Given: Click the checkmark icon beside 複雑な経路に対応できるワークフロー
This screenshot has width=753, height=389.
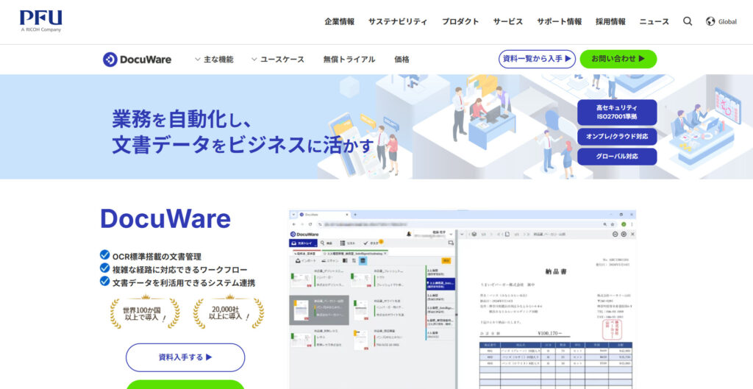Looking at the screenshot, I should (104, 268).
